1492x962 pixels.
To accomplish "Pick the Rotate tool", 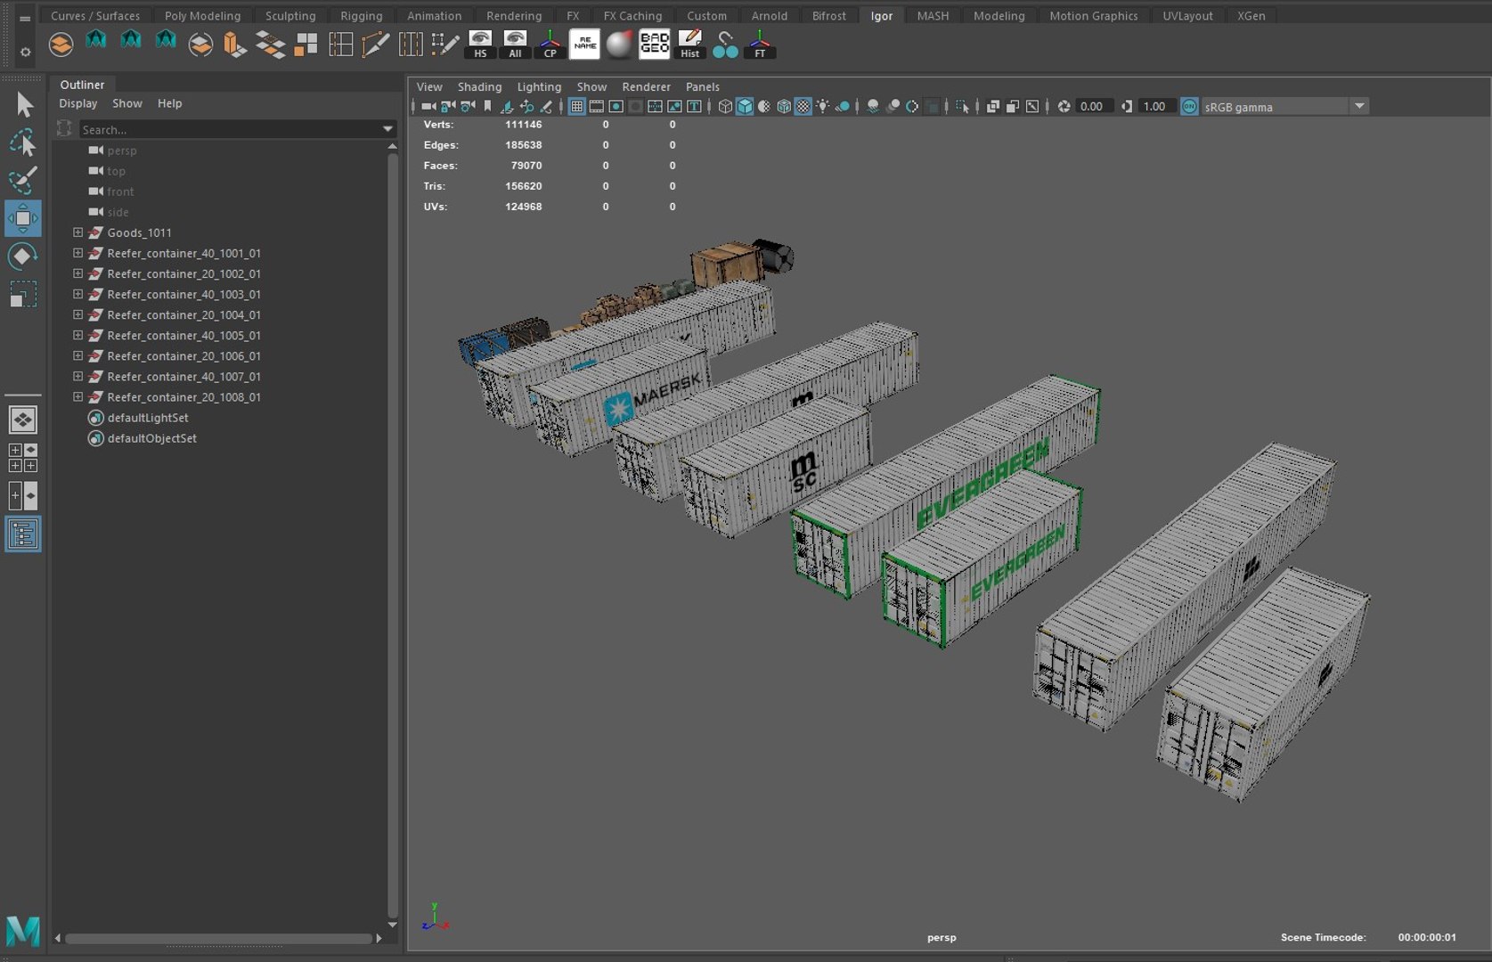I will point(23,257).
